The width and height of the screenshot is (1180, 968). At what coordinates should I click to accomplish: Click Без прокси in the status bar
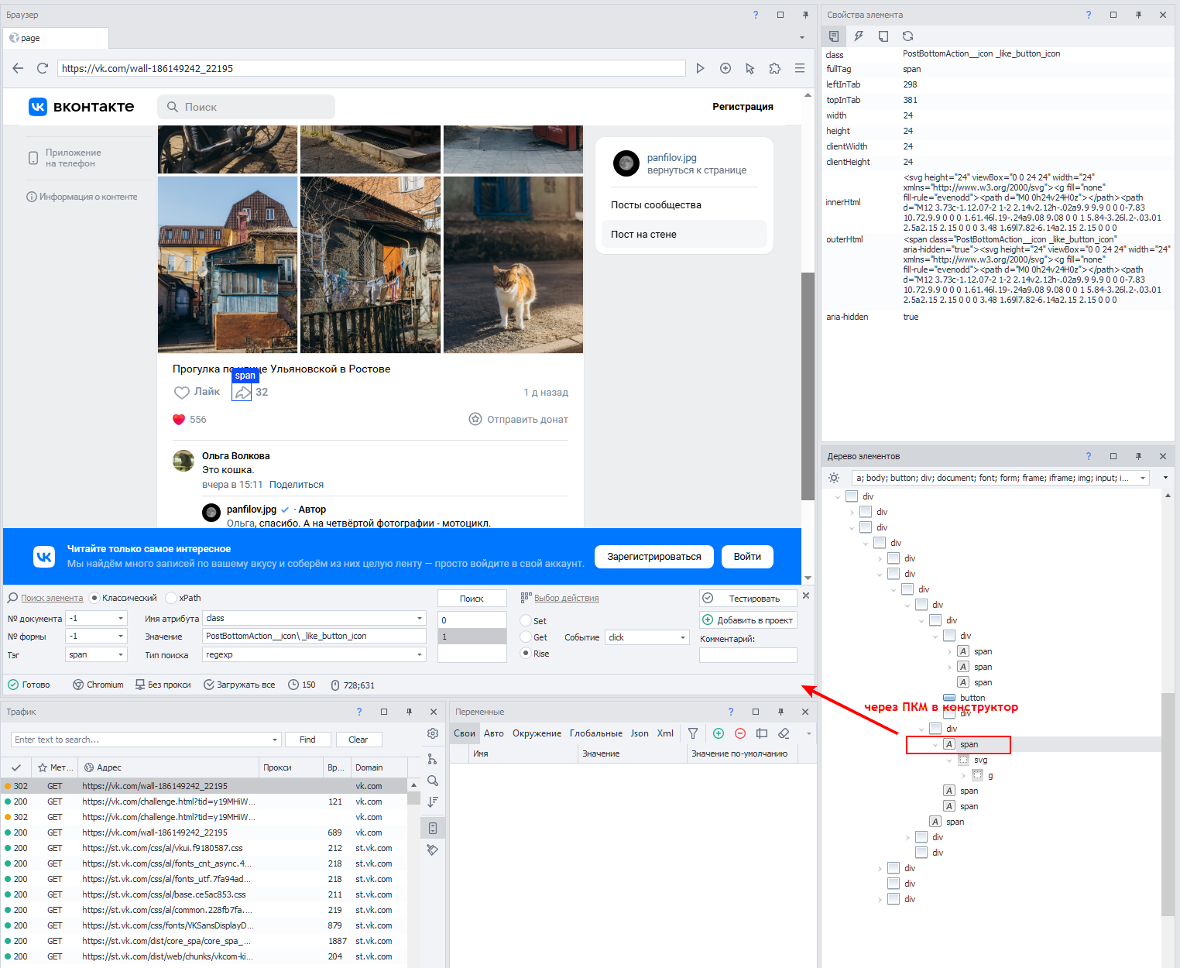point(163,685)
